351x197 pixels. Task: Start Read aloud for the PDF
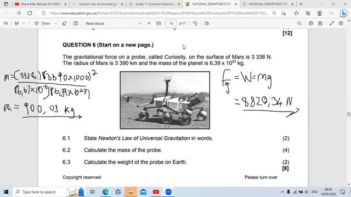tap(95, 24)
